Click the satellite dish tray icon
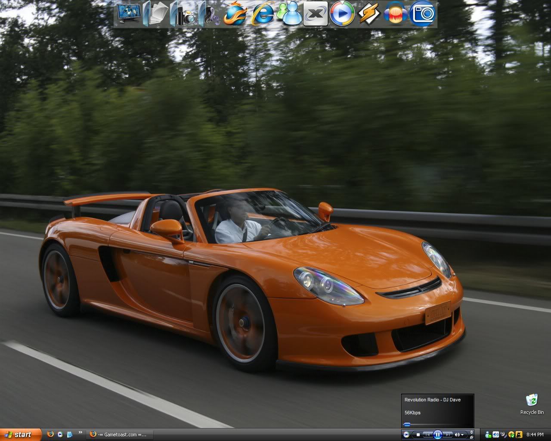This screenshot has height=441, width=551. 504,435
